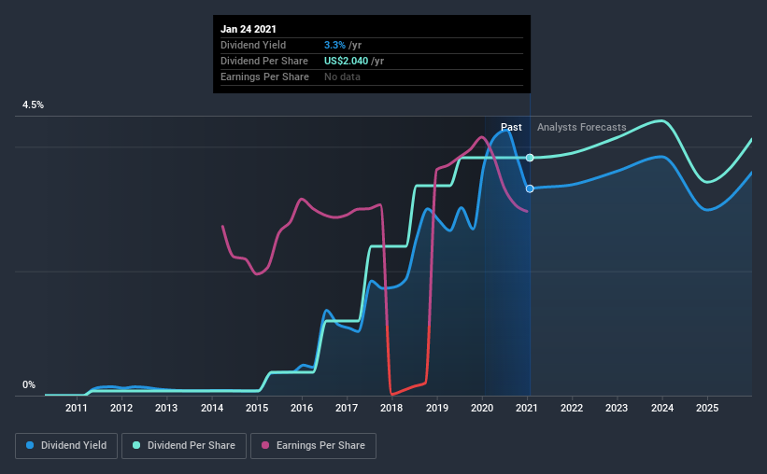Select the Dividend Yield data point marker

point(530,188)
